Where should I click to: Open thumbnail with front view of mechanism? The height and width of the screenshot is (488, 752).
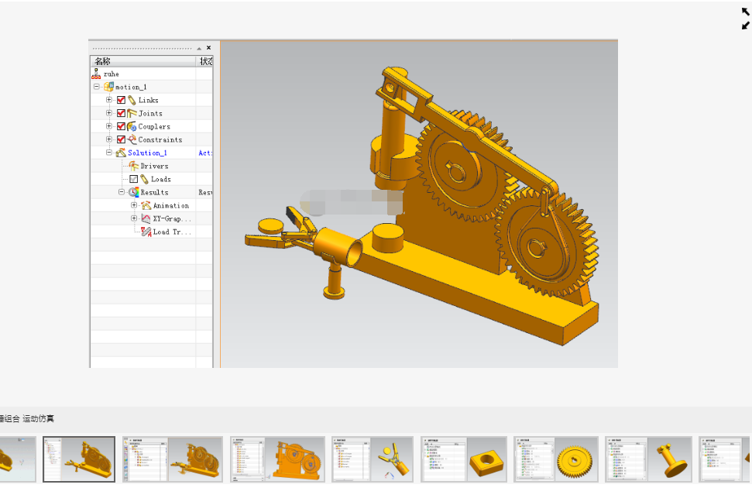[278, 459]
